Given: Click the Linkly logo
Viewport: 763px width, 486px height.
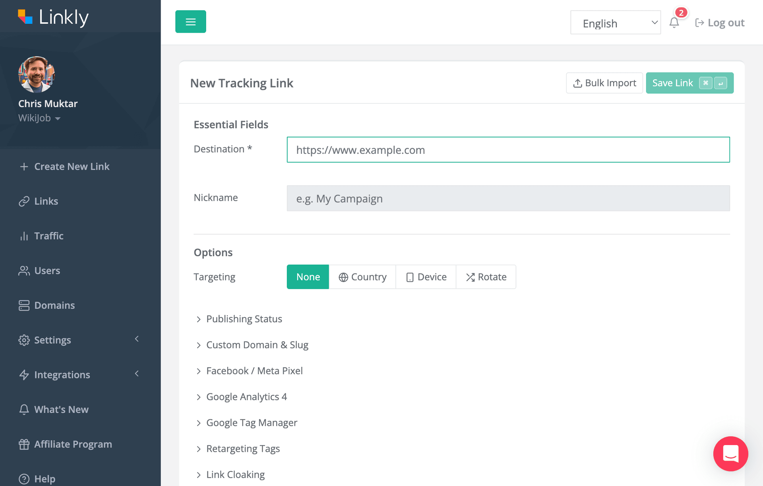Looking at the screenshot, I should pos(53,17).
